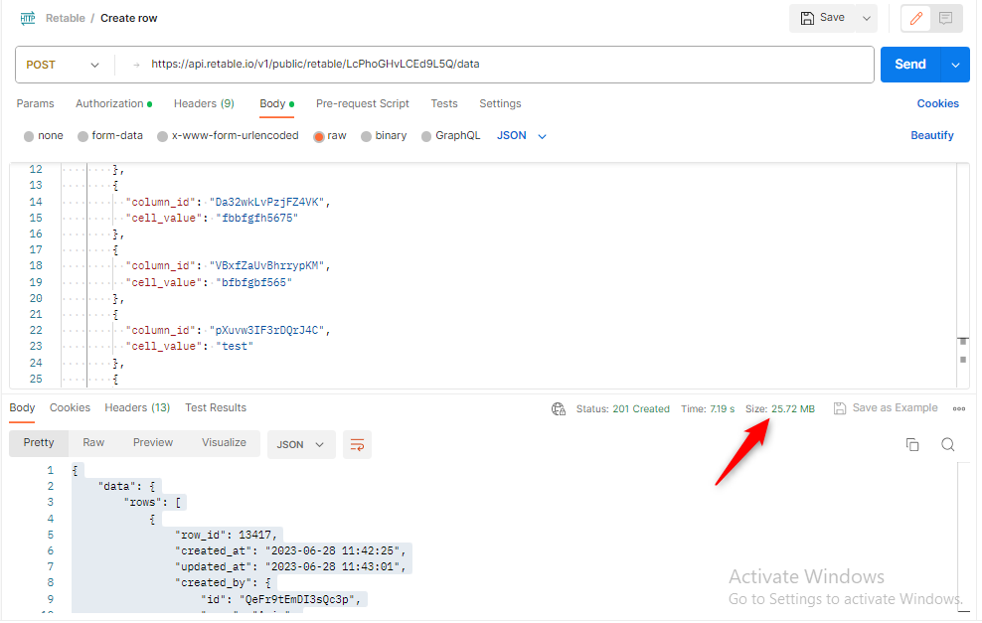Viewport: 982px width, 623px height.
Task: Click updated_at "2023-06-28 11:43:01" value
Action: pyautogui.click(x=332, y=566)
